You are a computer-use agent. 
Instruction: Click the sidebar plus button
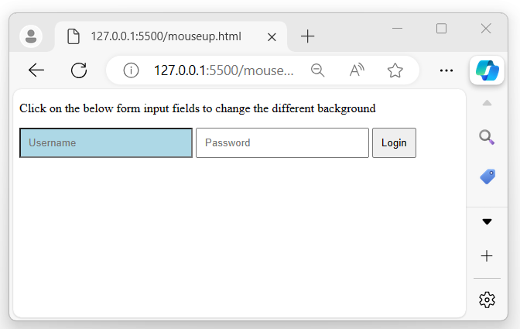(x=487, y=255)
